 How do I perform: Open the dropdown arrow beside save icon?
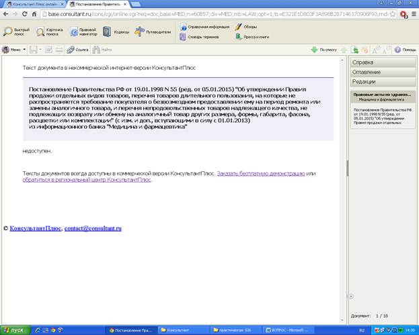[x=40, y=50]
